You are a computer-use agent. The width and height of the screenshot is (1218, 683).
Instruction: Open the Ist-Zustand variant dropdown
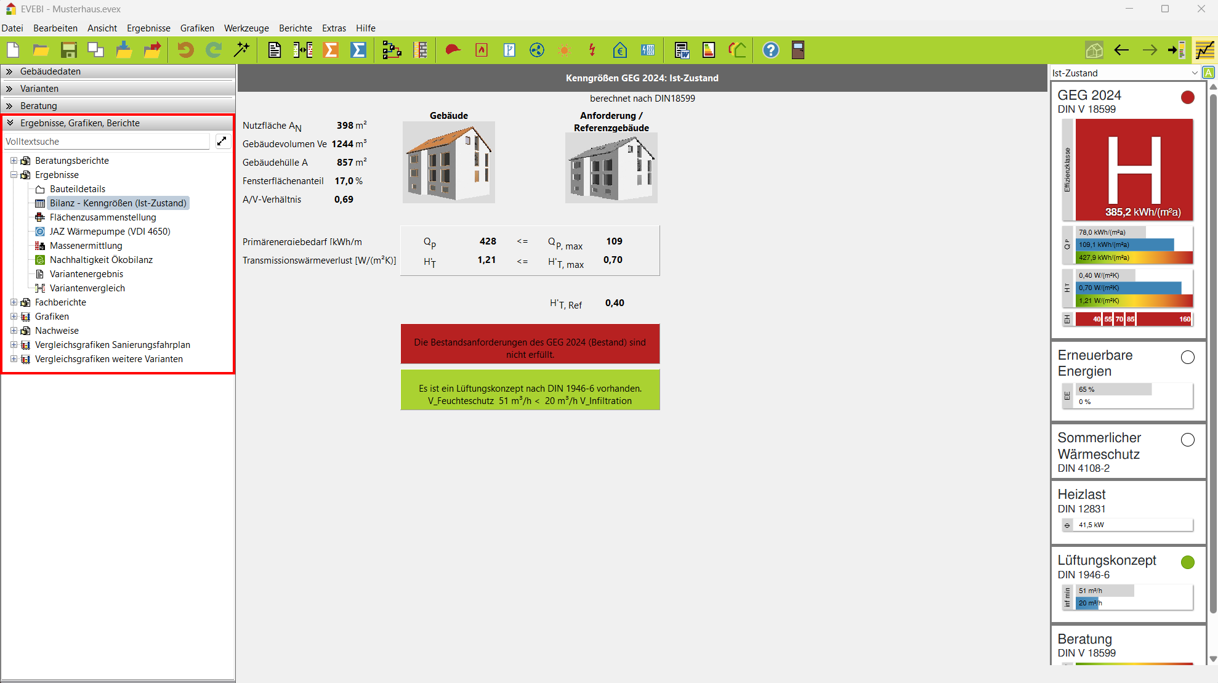click(x=1194, y=73)
